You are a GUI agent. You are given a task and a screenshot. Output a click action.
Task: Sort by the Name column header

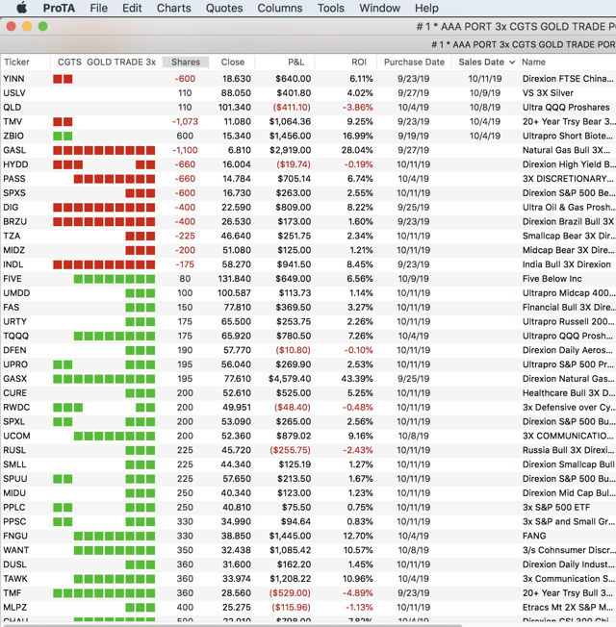(x=533, y=62)
